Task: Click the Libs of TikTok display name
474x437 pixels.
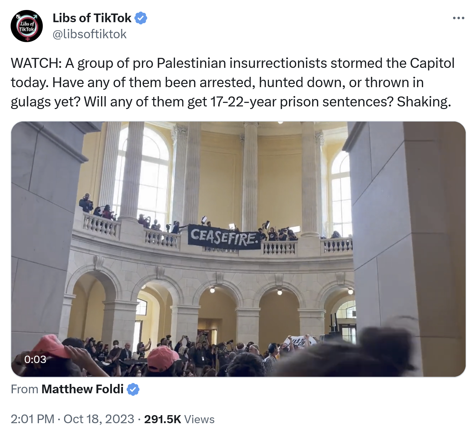Action: (92, 18)
